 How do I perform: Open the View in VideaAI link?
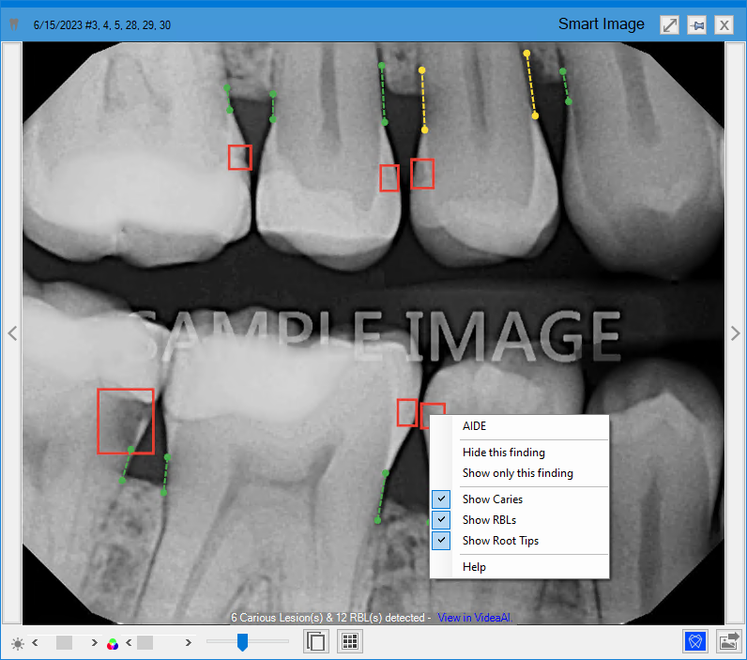coord(473,618)
